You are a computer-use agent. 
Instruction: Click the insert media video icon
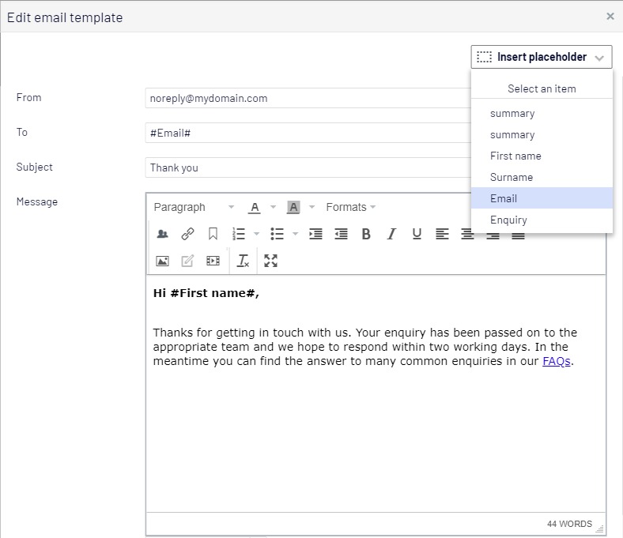pos(213,261)
